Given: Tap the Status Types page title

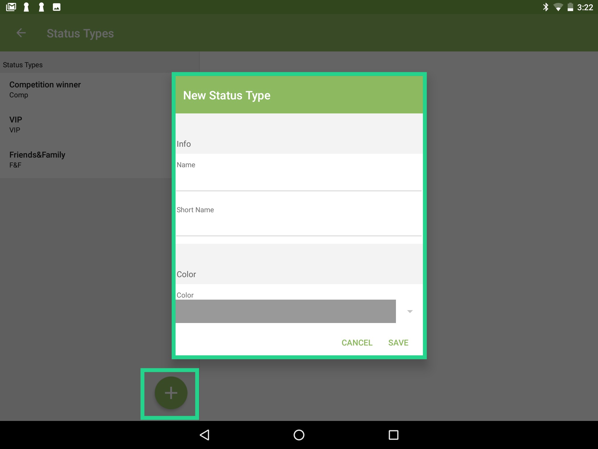Looking at the screenshot, I should tap(80, 33).
